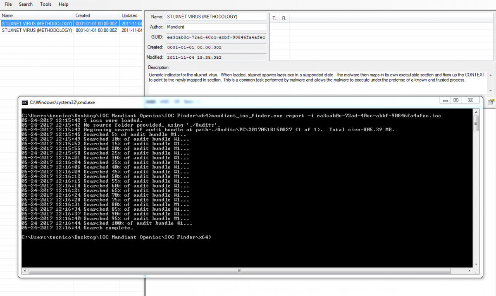Screen dimensions: 496x296
Task: Click cmd horizontal scrollbar thumb
Action: point(239,271)
